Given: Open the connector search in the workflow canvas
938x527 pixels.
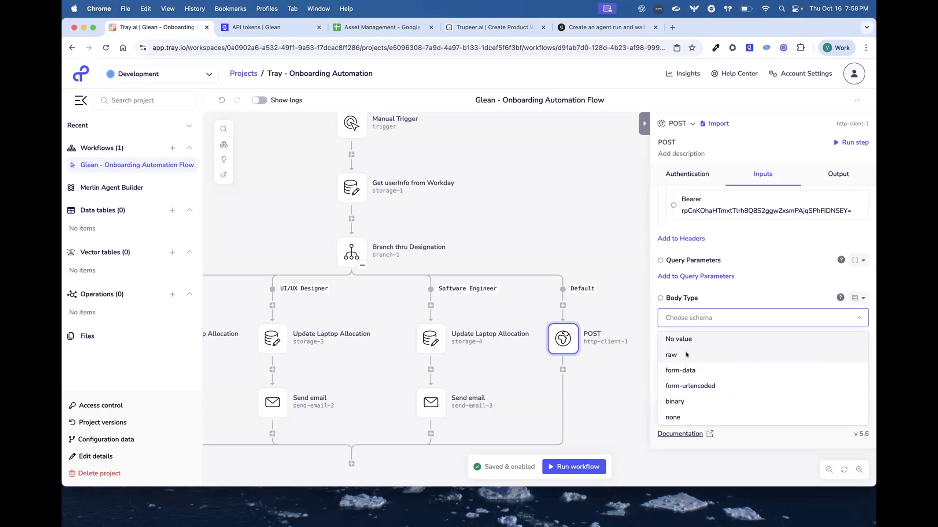Looking at the screenshot, I should pos(224,129).
